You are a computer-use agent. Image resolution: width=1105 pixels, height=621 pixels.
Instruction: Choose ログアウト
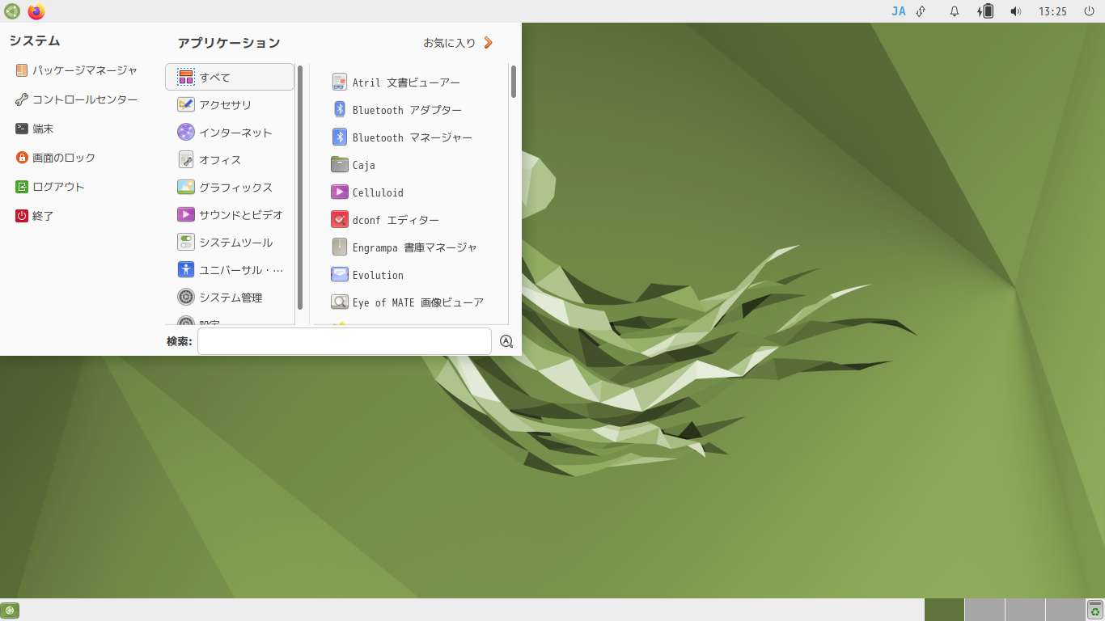pyautogui.click(x=50, y=187)
